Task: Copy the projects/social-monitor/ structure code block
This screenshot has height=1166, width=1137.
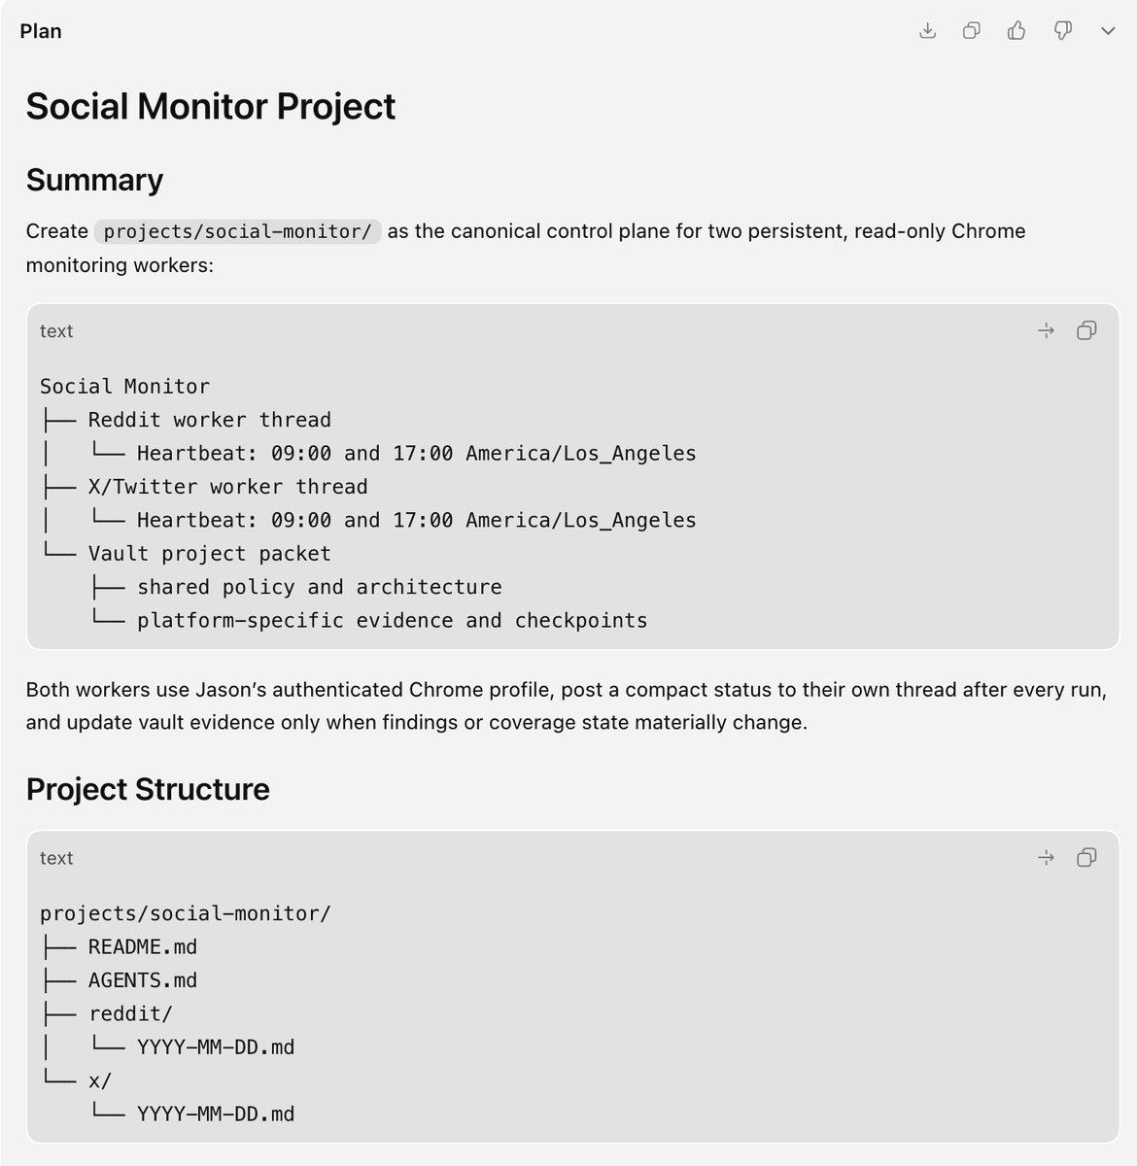Action: (1086, 858)
